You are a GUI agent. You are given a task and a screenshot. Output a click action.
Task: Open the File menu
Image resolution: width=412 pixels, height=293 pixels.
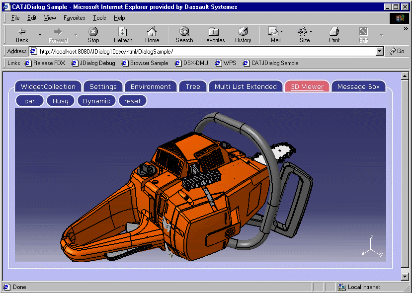click(x=15, y=18)
